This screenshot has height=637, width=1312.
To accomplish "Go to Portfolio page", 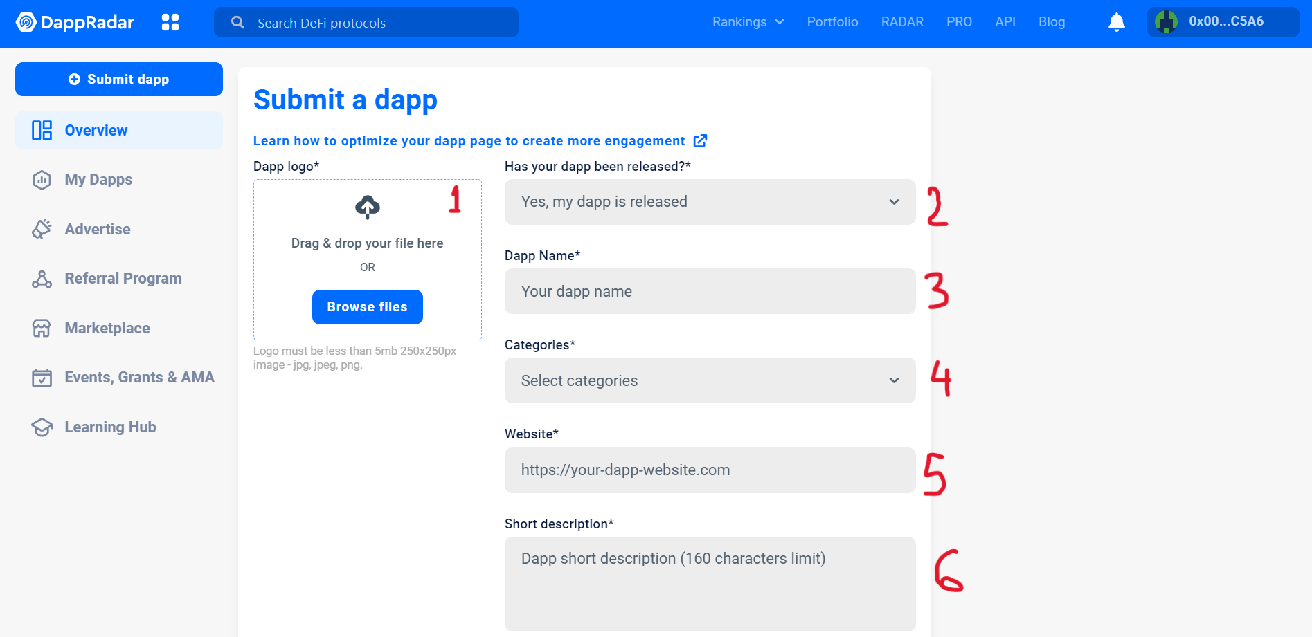I will point(832,22).
